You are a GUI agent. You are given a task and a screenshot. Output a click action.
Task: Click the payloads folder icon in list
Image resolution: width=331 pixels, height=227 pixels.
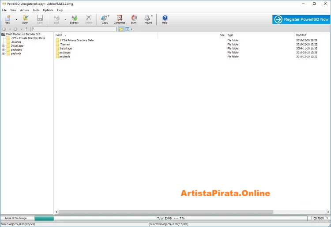(x=57, y=57)
